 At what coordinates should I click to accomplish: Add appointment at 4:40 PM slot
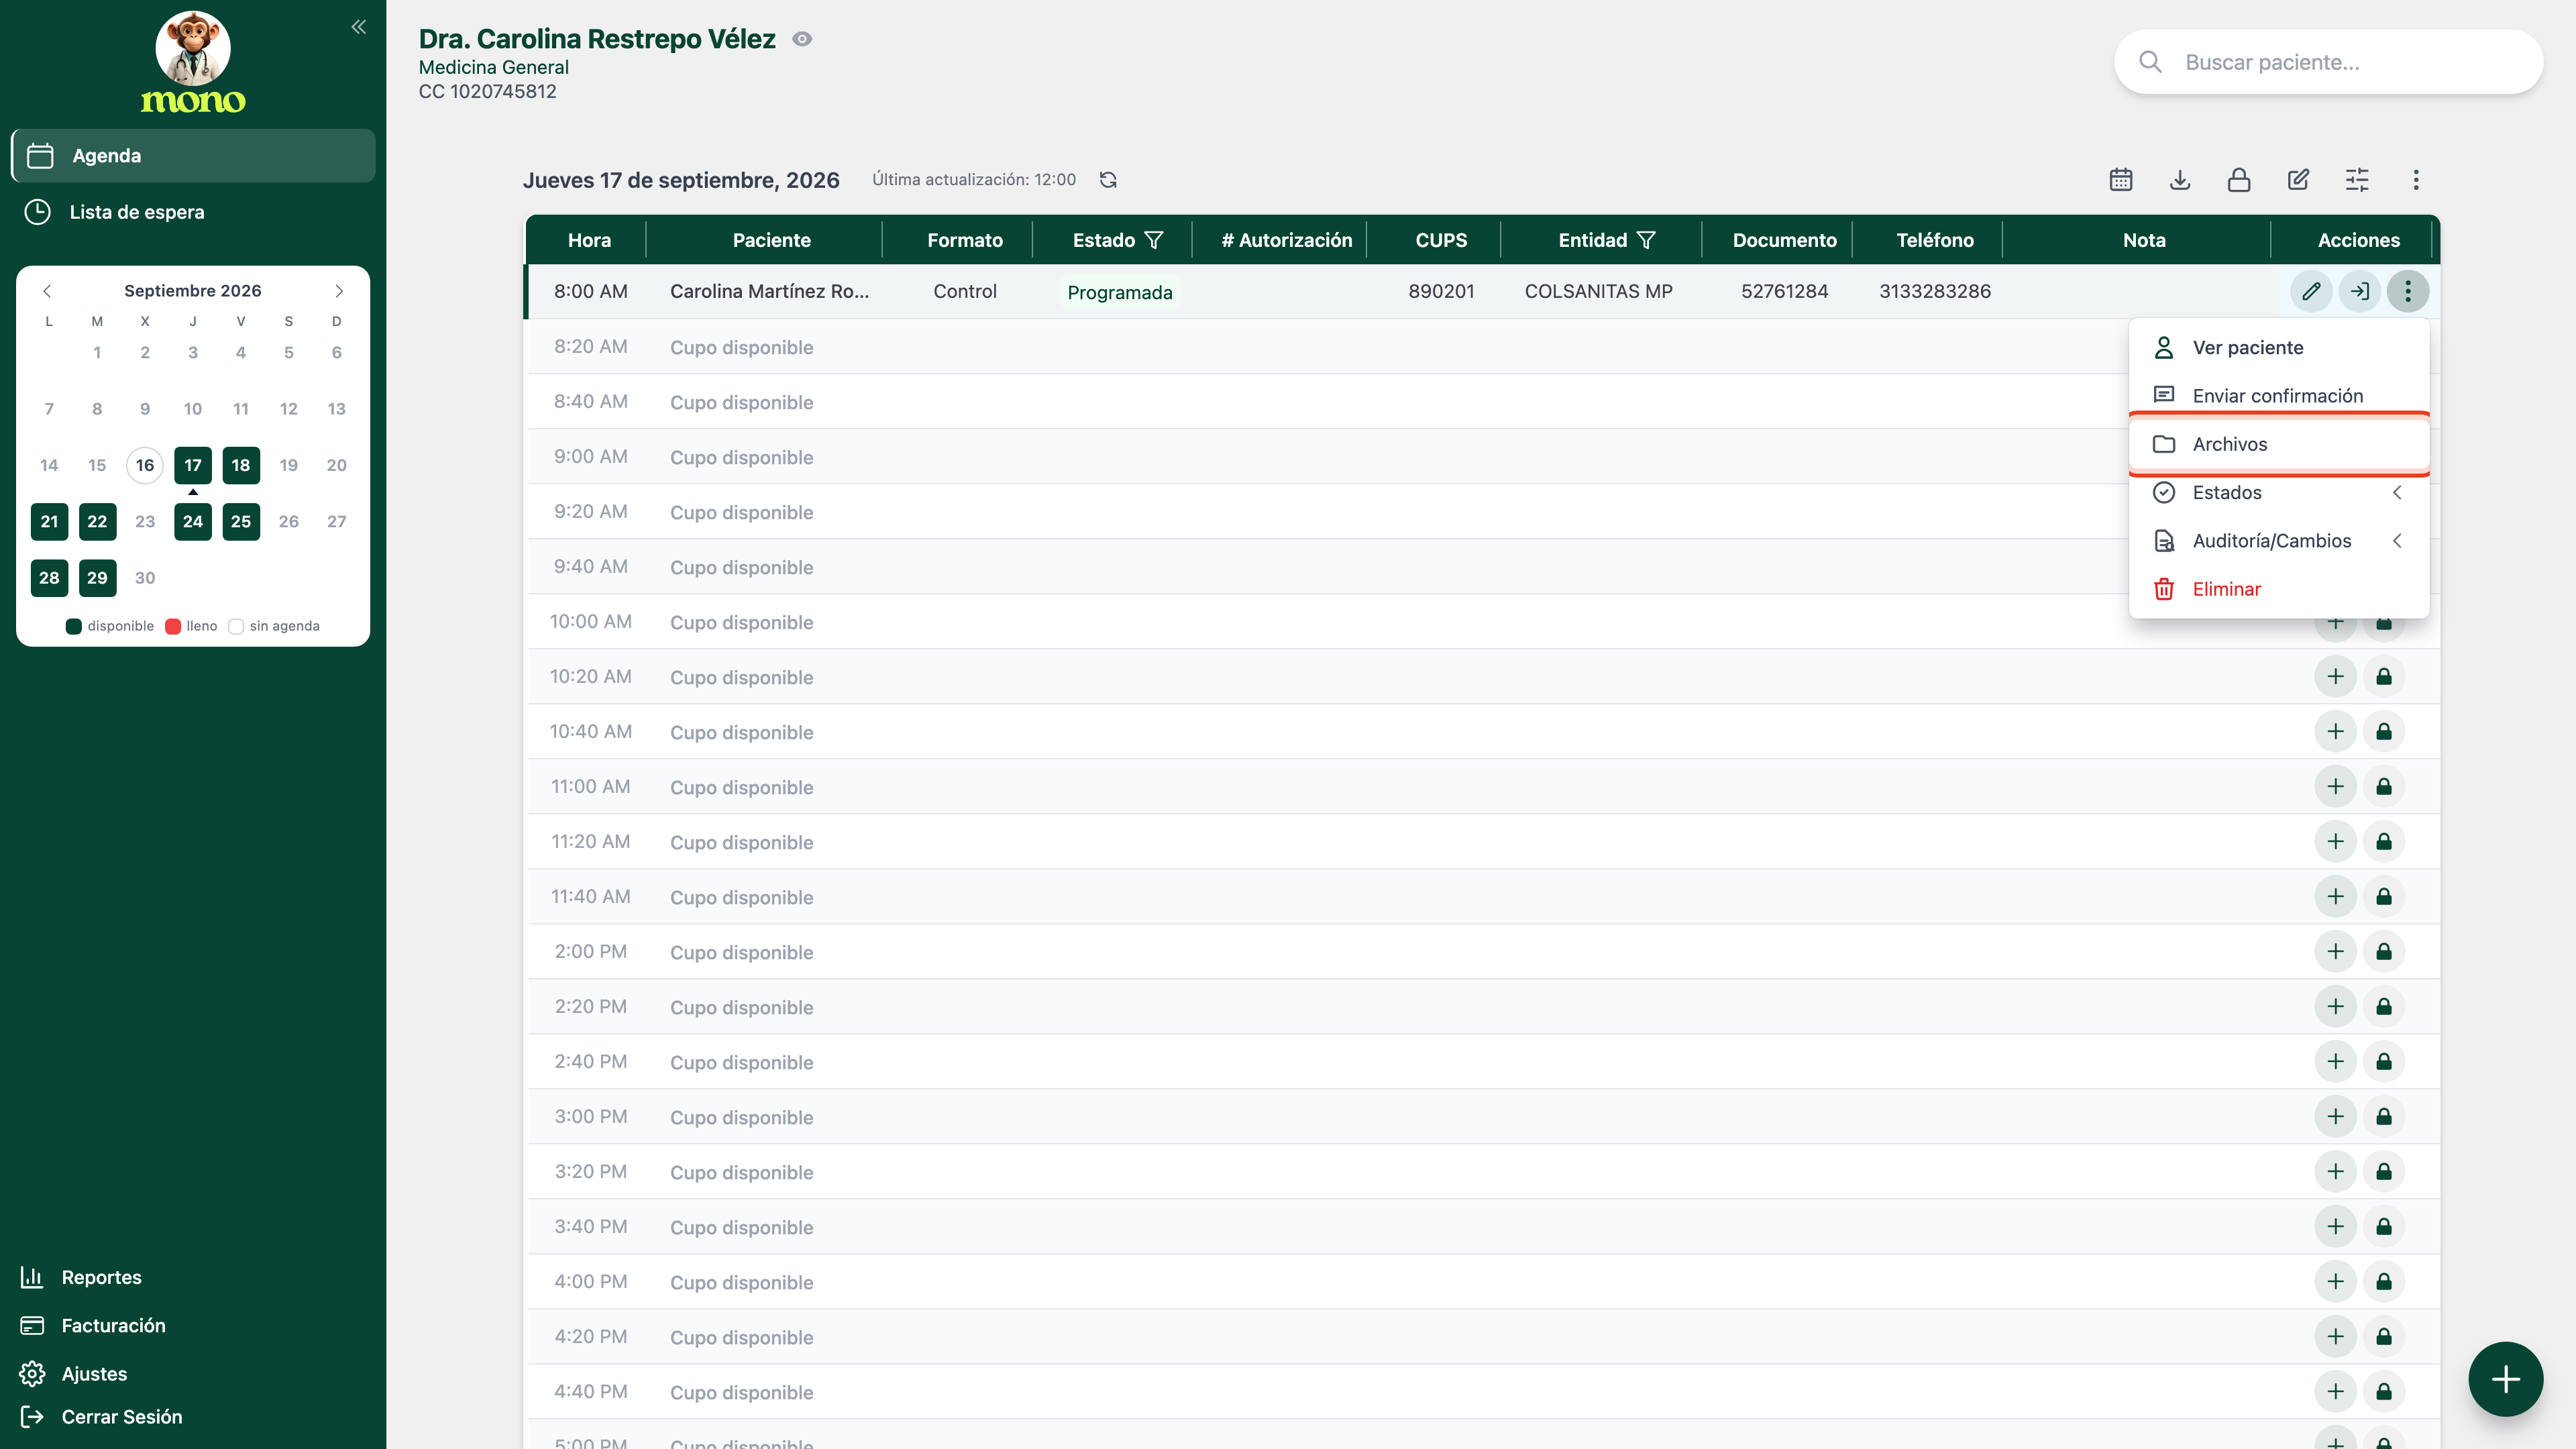(x=2335, y=1392)
